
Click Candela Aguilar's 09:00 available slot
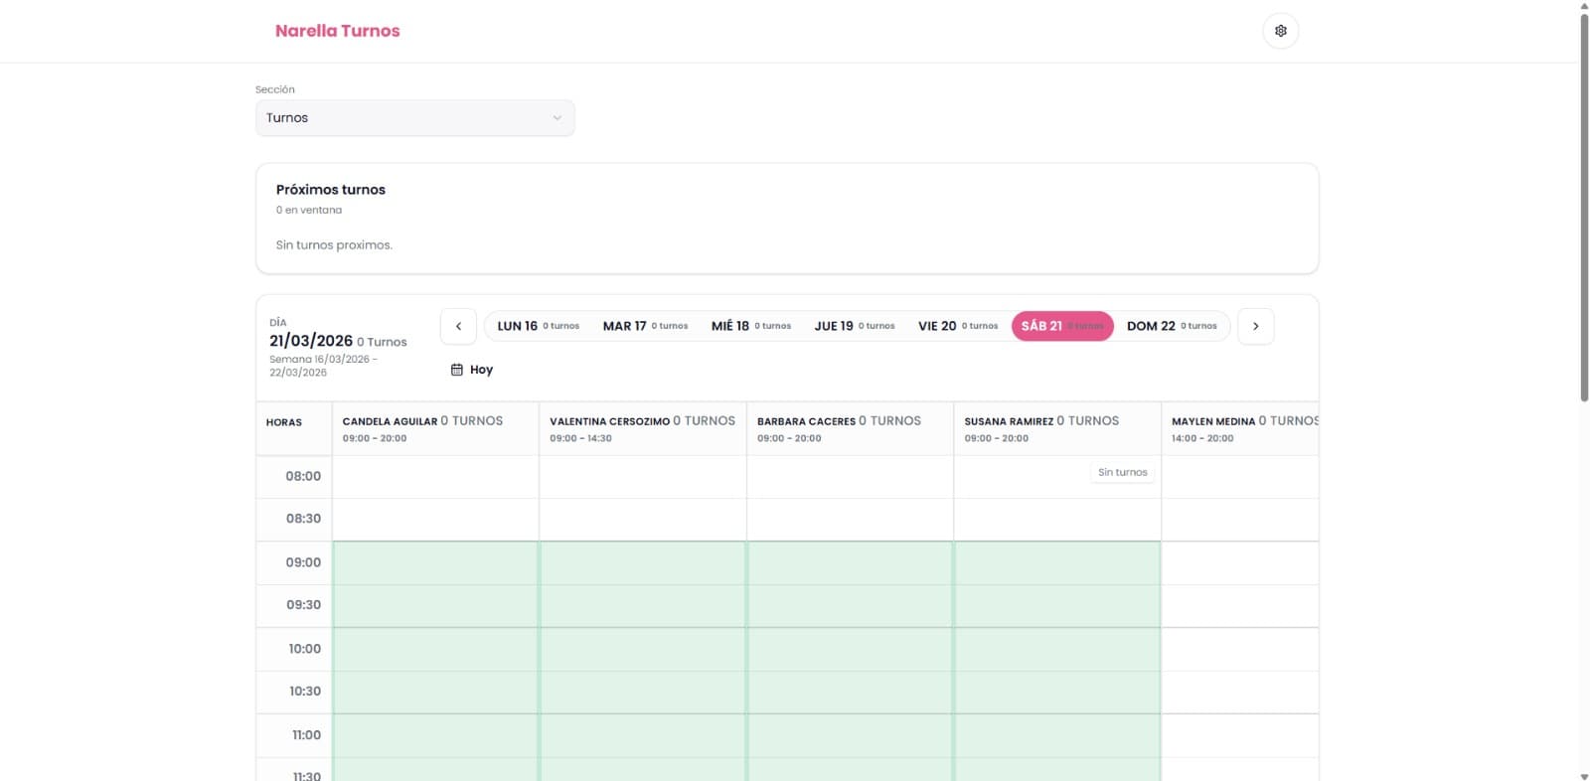pyautogui.click(x=435, y=562)
